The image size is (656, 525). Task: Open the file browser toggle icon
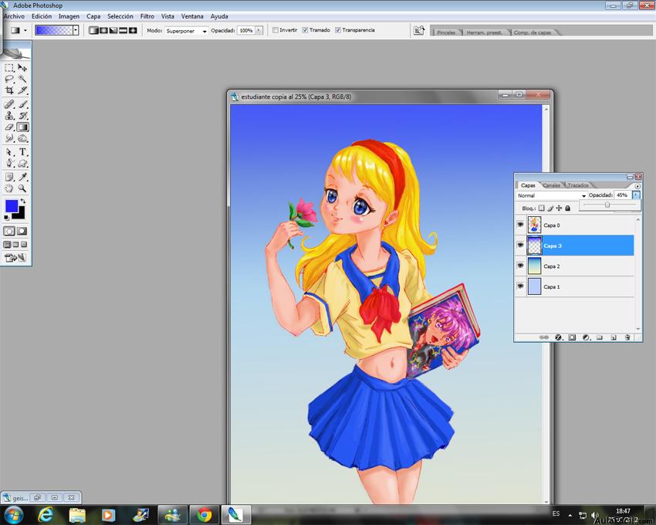pos(419,31)
